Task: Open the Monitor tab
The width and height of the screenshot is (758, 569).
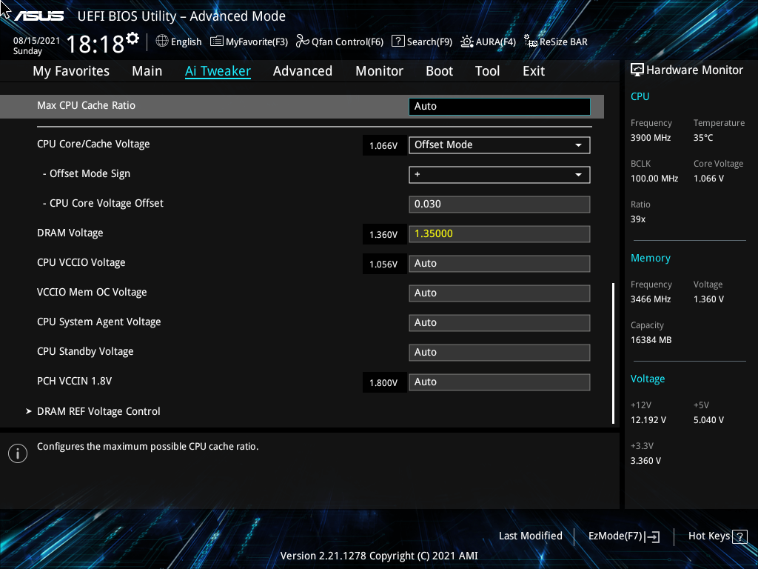Action: pyautogui.click(x=380, y=71)
